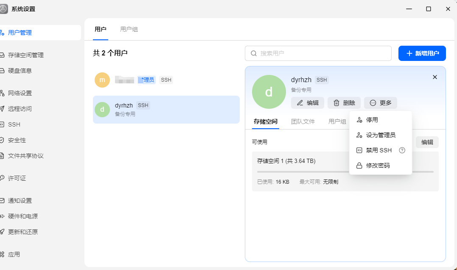This screenshot has width=457, height=270.
Task: Click 删除 user button
Action: [344, 103]
